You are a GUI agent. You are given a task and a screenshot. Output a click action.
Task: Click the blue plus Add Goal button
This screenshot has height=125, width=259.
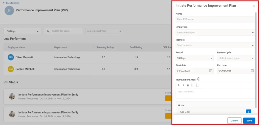pos(248,112)
